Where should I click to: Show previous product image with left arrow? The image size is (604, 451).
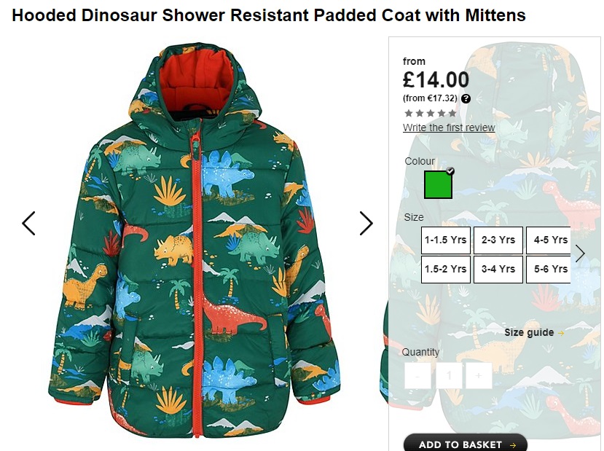pyautogui.click(x=29, y=223)
